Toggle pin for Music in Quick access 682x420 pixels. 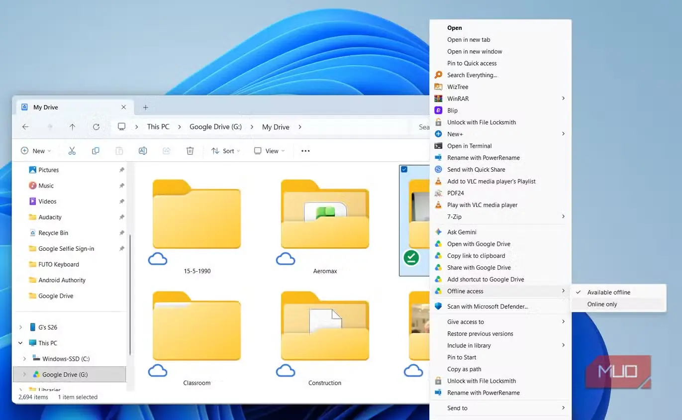click(121, 186)
